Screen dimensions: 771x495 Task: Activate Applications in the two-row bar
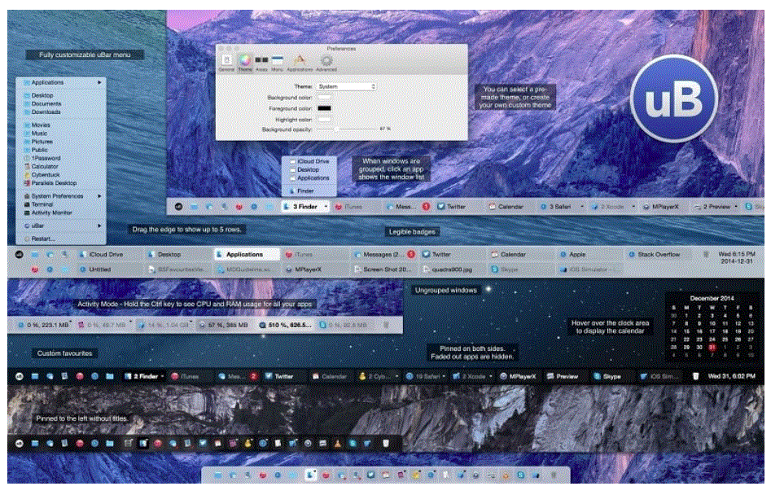[x=247, y=255]
